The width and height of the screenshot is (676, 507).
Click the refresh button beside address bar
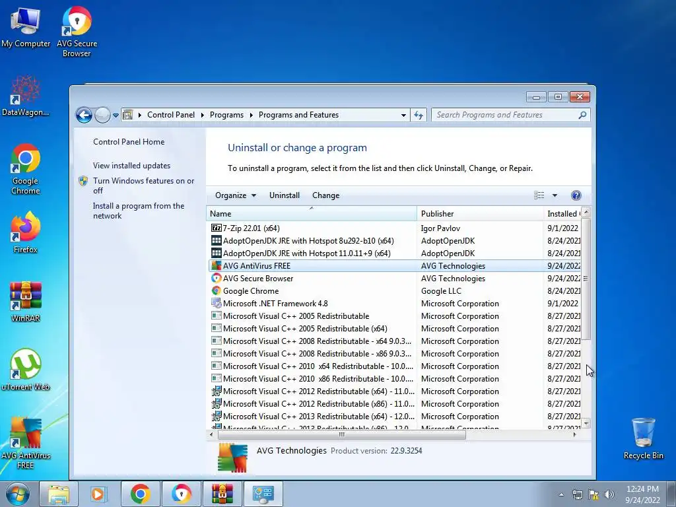pos(418,115)
